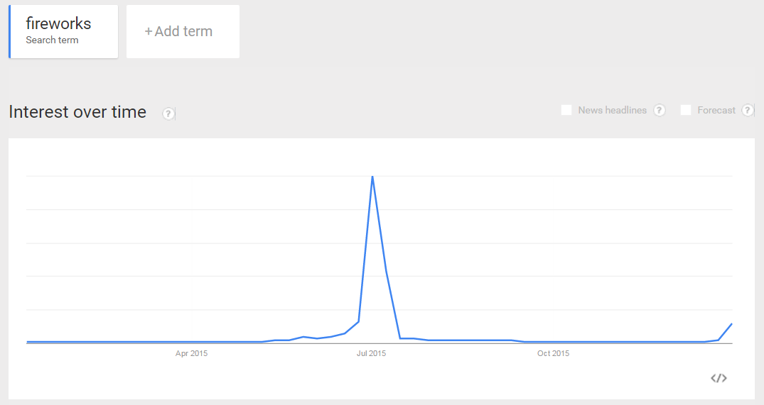Click the blue color bar of fireworks
The width and height of the screenshot is (764, 405).
pyautogui.click(x=10, y=32)
